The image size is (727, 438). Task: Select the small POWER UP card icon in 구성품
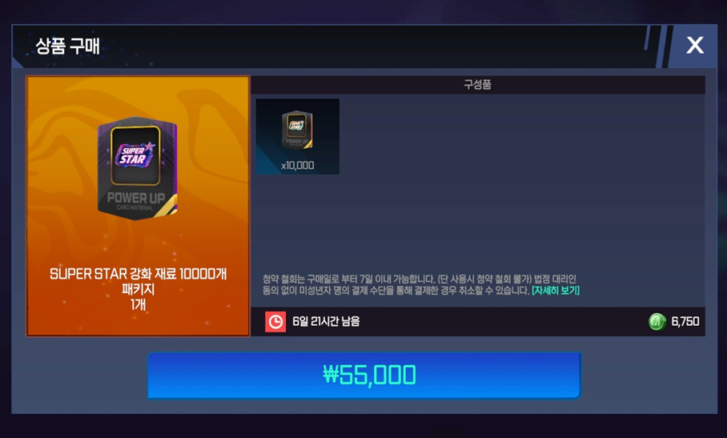click(297, 131)
